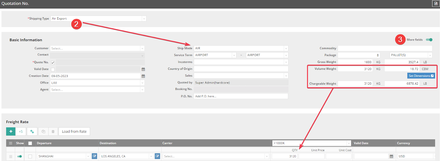Uncheck the Quote No. checkbox

point(53,63)
